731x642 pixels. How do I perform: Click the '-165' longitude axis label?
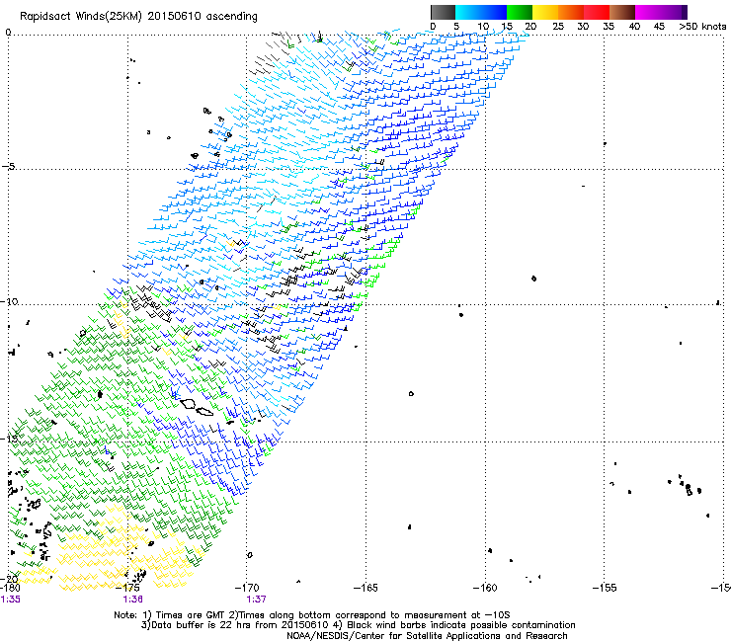point(365,588)
